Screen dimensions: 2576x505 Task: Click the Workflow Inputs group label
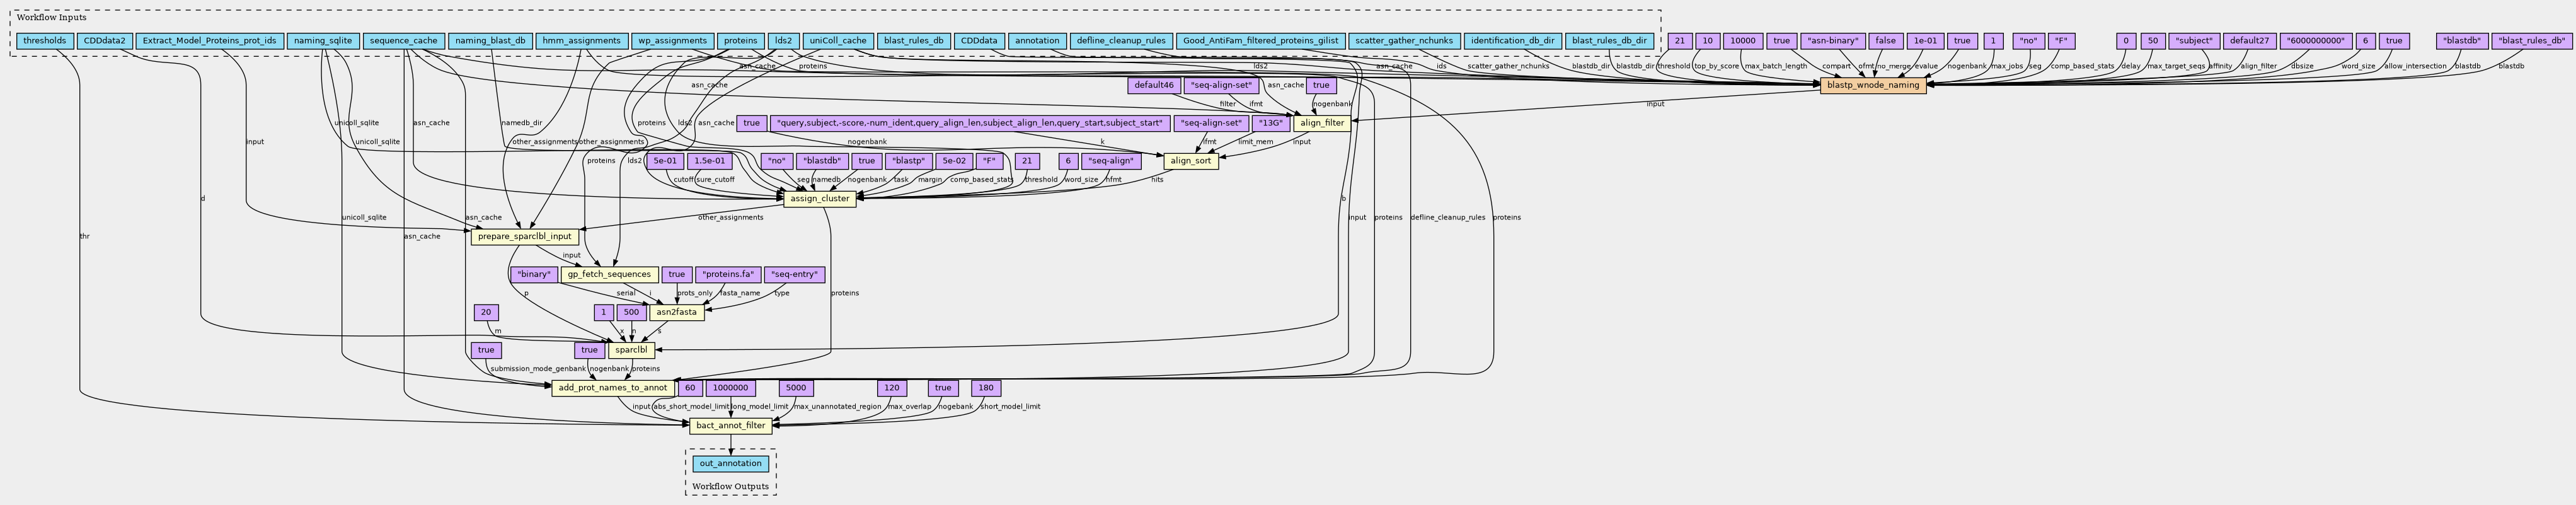click(x=51, y=17)
